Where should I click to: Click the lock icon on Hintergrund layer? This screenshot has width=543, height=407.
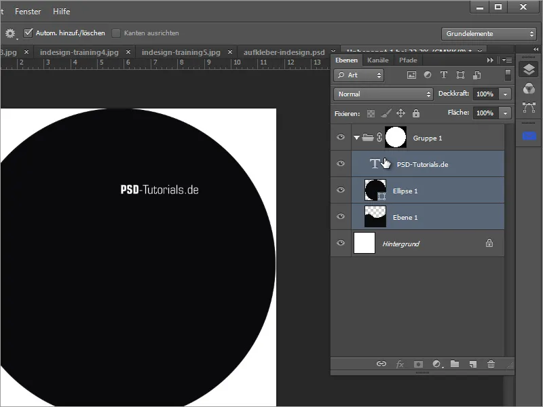tap(489, 243)
